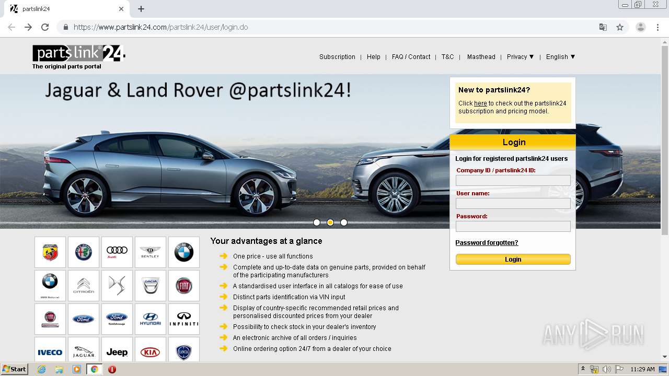
Task: Click the browser address bar URL
Action: click(161, 27)
